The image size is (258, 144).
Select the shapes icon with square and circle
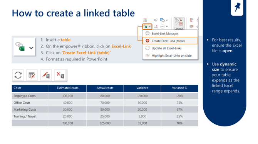pos(163,20)
